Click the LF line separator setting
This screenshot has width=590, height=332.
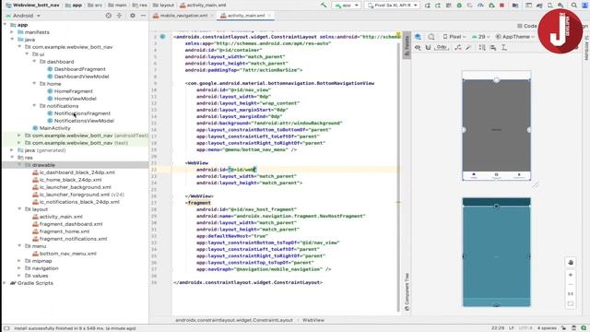(512, 328)
